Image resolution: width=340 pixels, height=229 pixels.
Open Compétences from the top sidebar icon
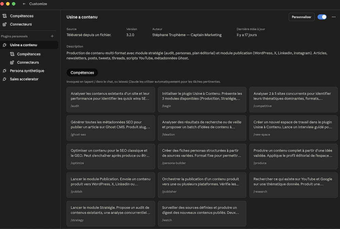[x=5, y=16]
